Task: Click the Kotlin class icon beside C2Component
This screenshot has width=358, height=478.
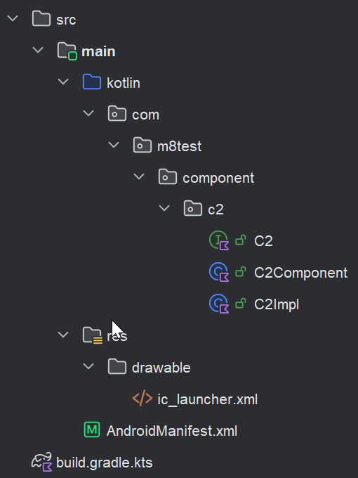Action: [219, 272]
